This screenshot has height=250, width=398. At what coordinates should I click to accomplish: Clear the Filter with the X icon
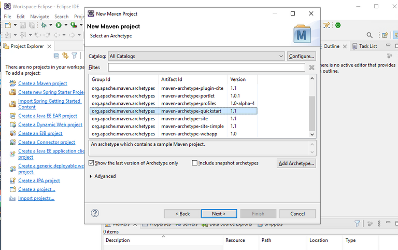[311, 67]
